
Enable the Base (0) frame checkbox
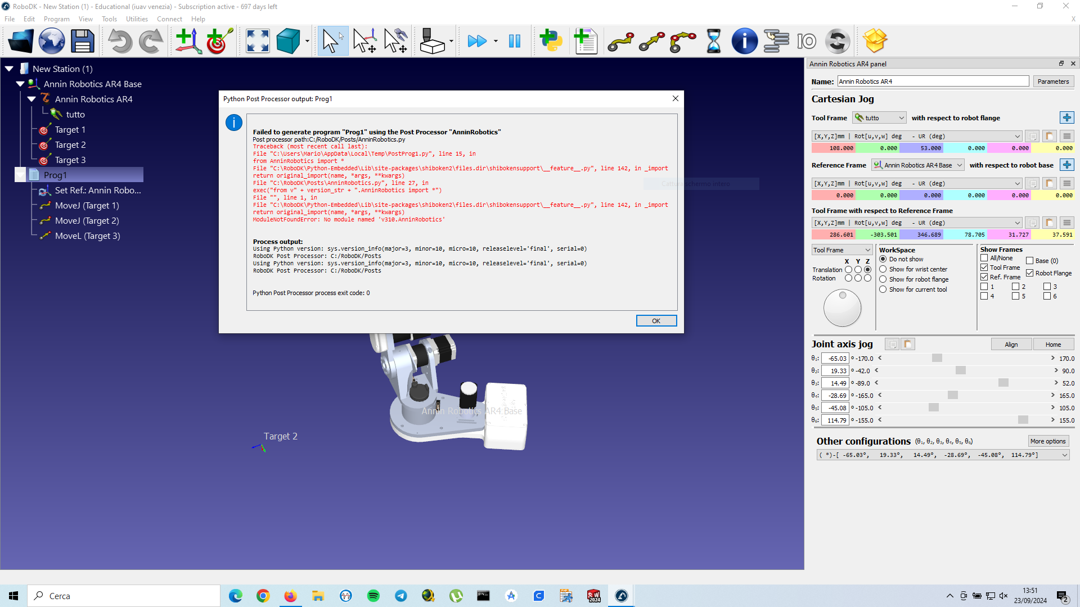[x=1029, y=261]
